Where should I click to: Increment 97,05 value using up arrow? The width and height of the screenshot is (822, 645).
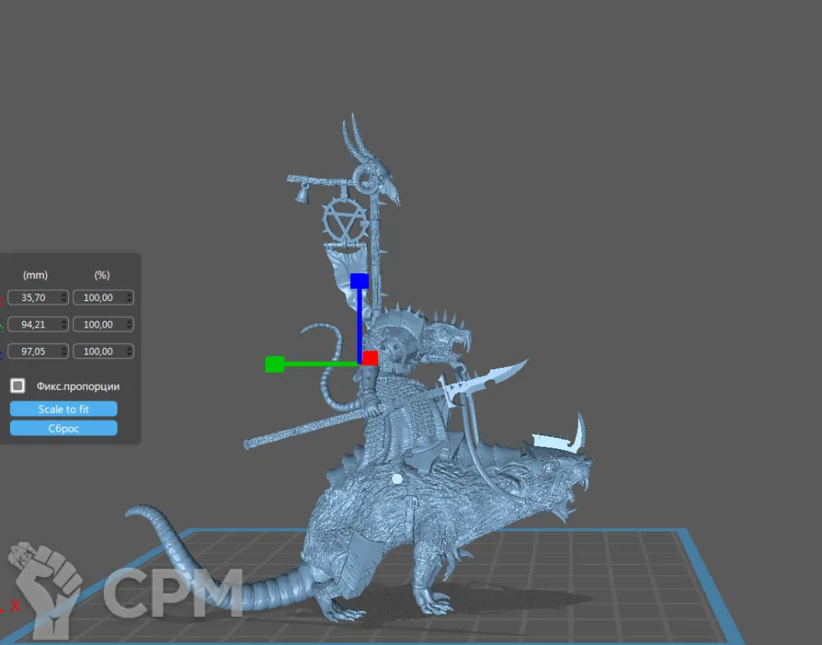63,348
